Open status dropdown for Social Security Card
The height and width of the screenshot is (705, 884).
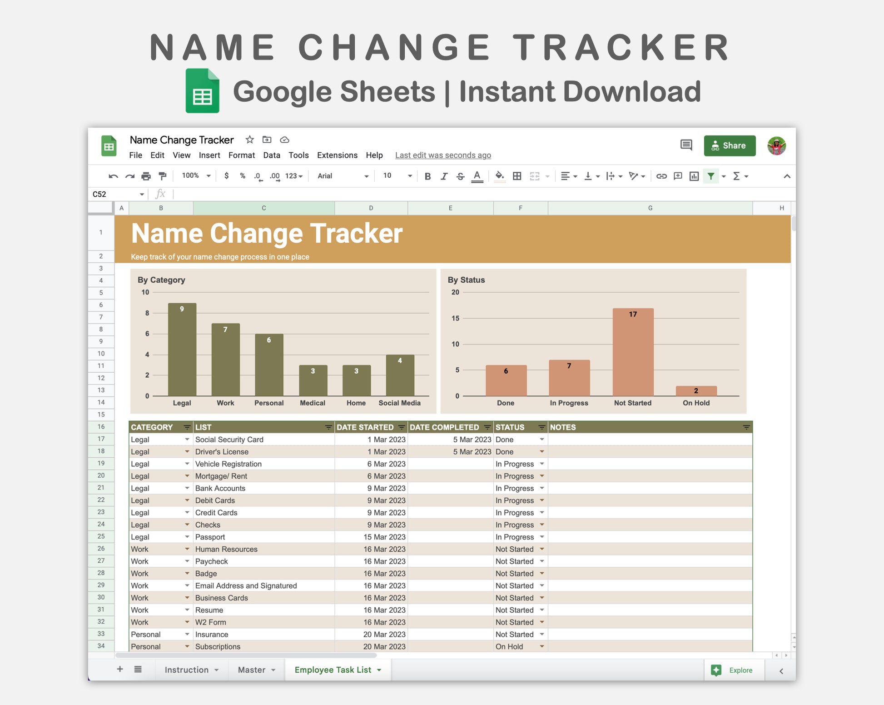pyautogui.click(x=541, y=440)
